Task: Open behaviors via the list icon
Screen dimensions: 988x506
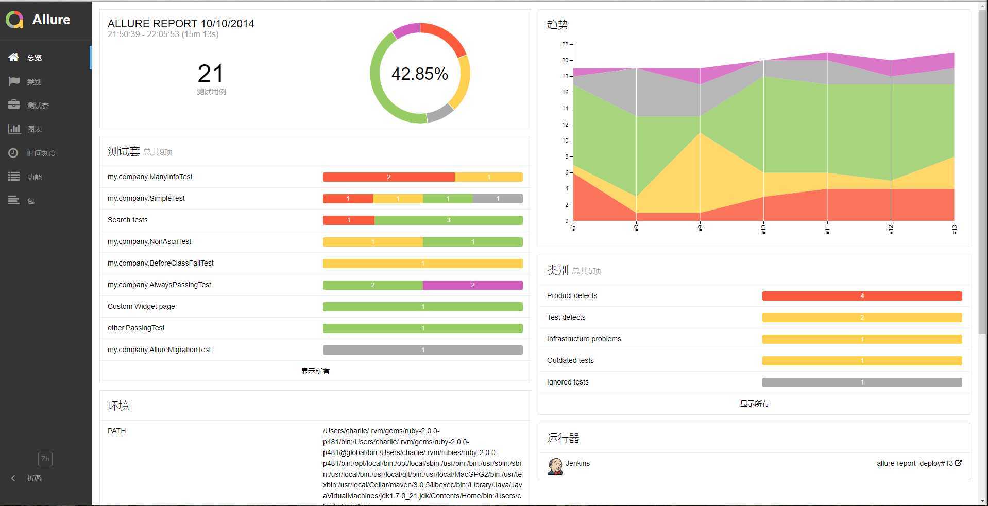Action: coord(14,177)
